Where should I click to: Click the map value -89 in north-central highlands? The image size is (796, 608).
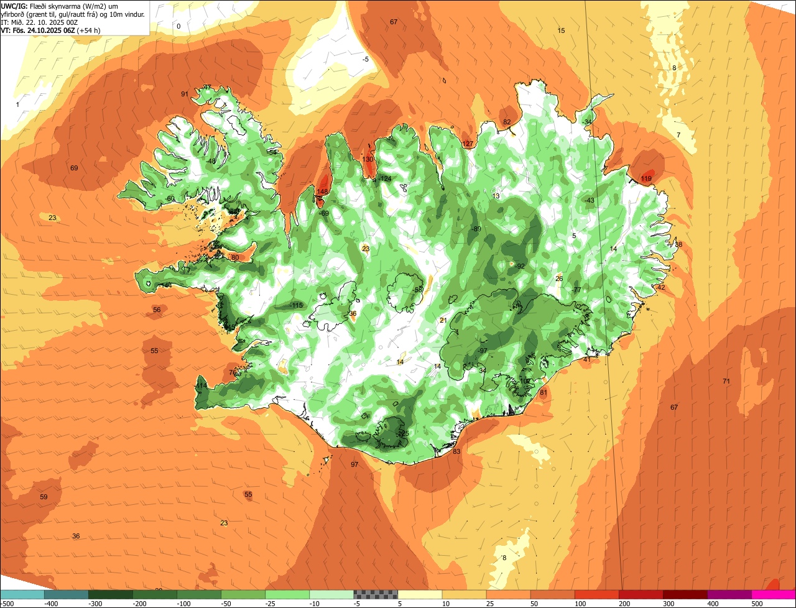pyautogui.click(x=476, y=229)
